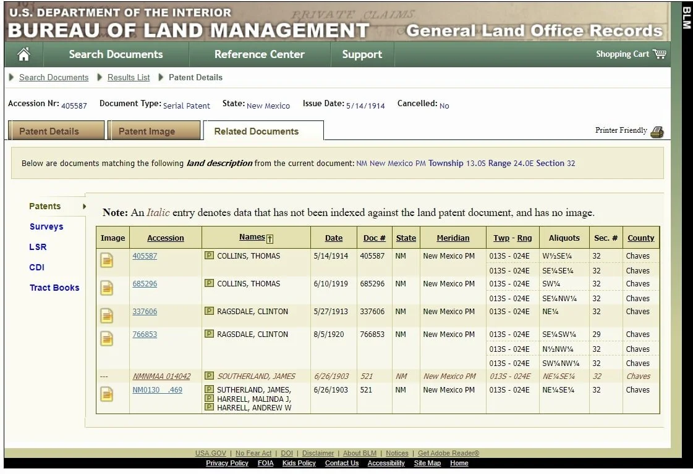
Task: Click patentee icon beside COLLINS, THOMAS 5/14/1914
Action: tap(209, 255)
